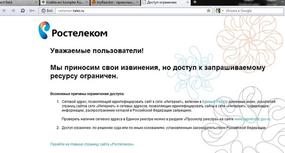The height and width of the screenshot is (153, 285).
Task: Click the Веб site badge
Action: click(x=47, y=11)
